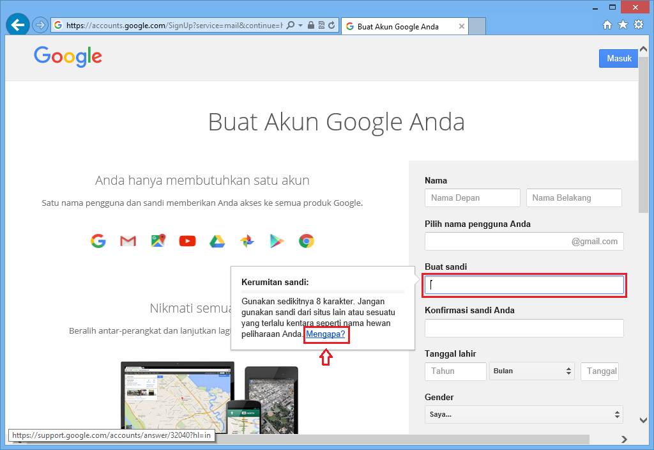Maximize the browser window
Screen dimensions: 654x450
click(x=612, y=7)
